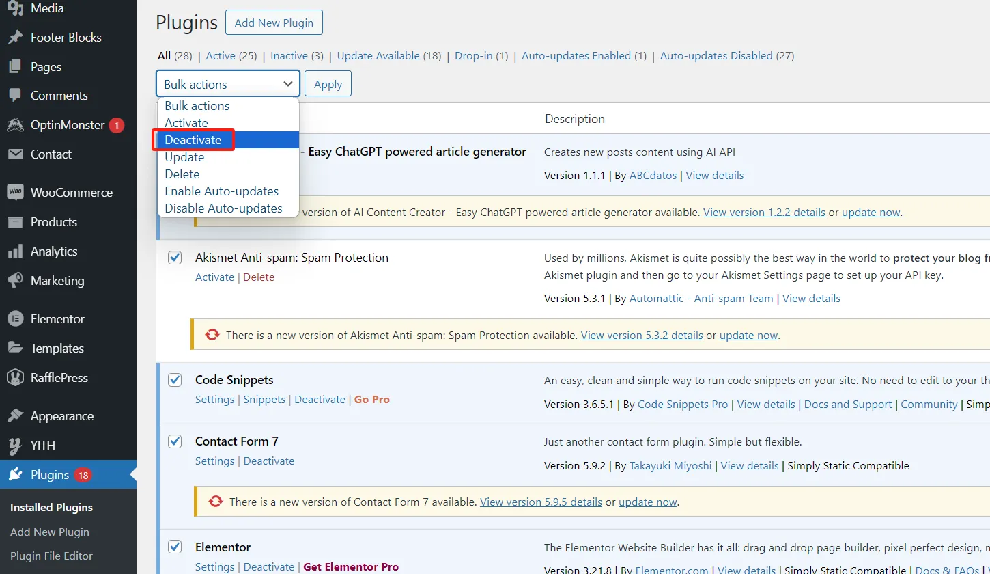Click the RafflePress icon in sidebar
The height and width of the screenshot is (574, 990).
coord(15,378)
